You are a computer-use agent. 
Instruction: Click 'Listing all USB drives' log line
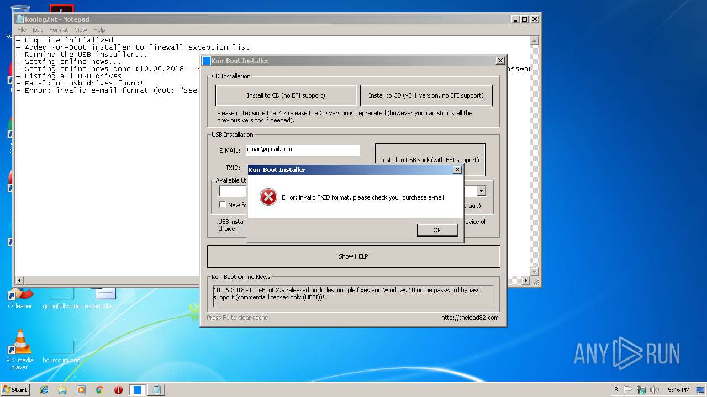point(69,76)
